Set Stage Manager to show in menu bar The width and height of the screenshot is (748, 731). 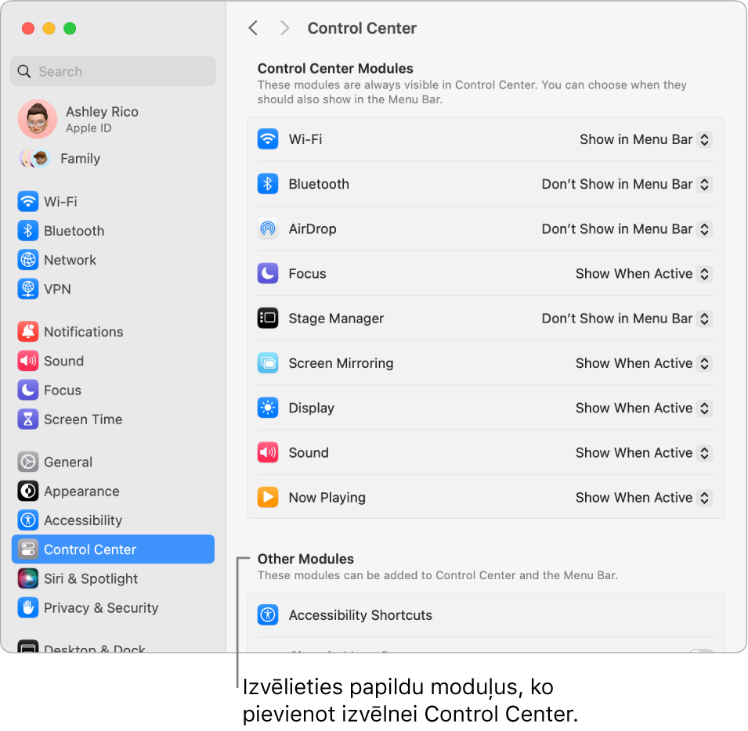625,319
